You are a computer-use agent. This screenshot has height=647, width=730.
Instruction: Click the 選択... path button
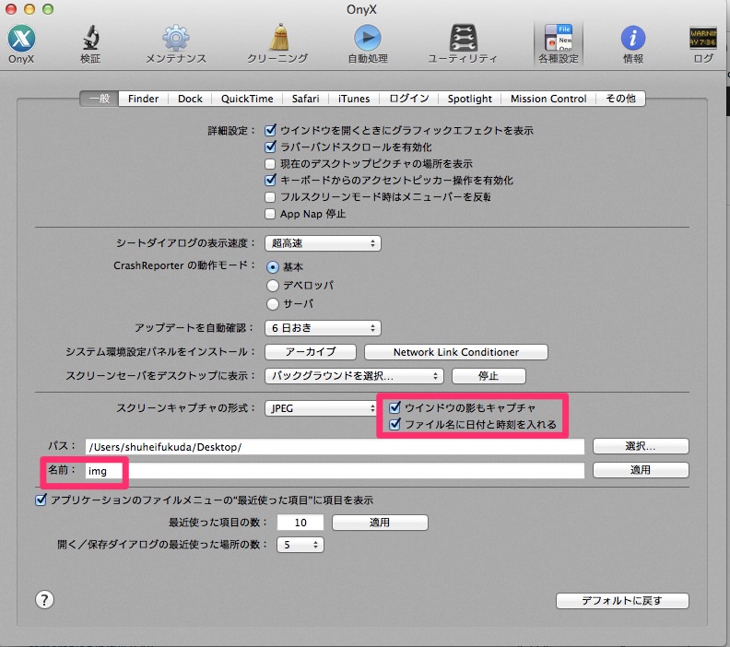pos(641,446)
